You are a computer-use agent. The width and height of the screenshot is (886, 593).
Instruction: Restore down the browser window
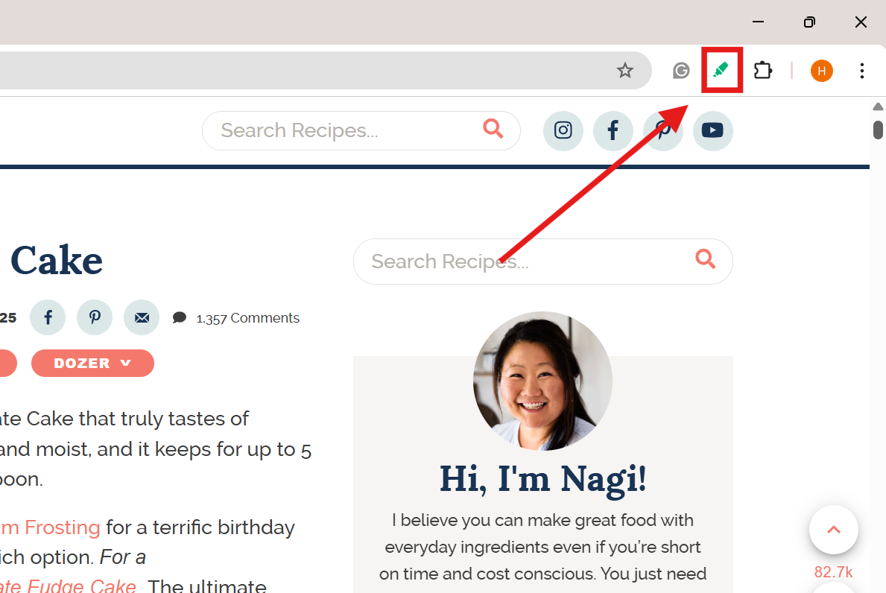[x=809, y=22]
